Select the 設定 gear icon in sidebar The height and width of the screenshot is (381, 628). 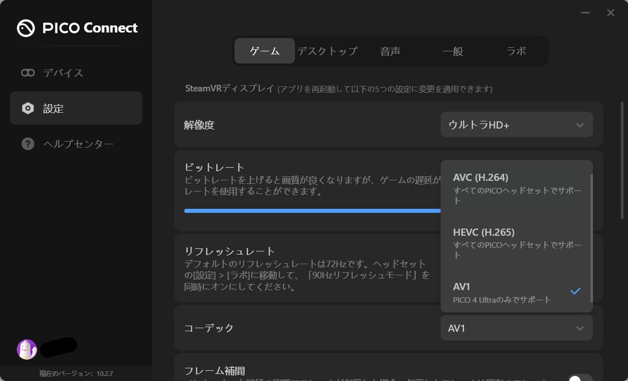click(x=28, y=108)
